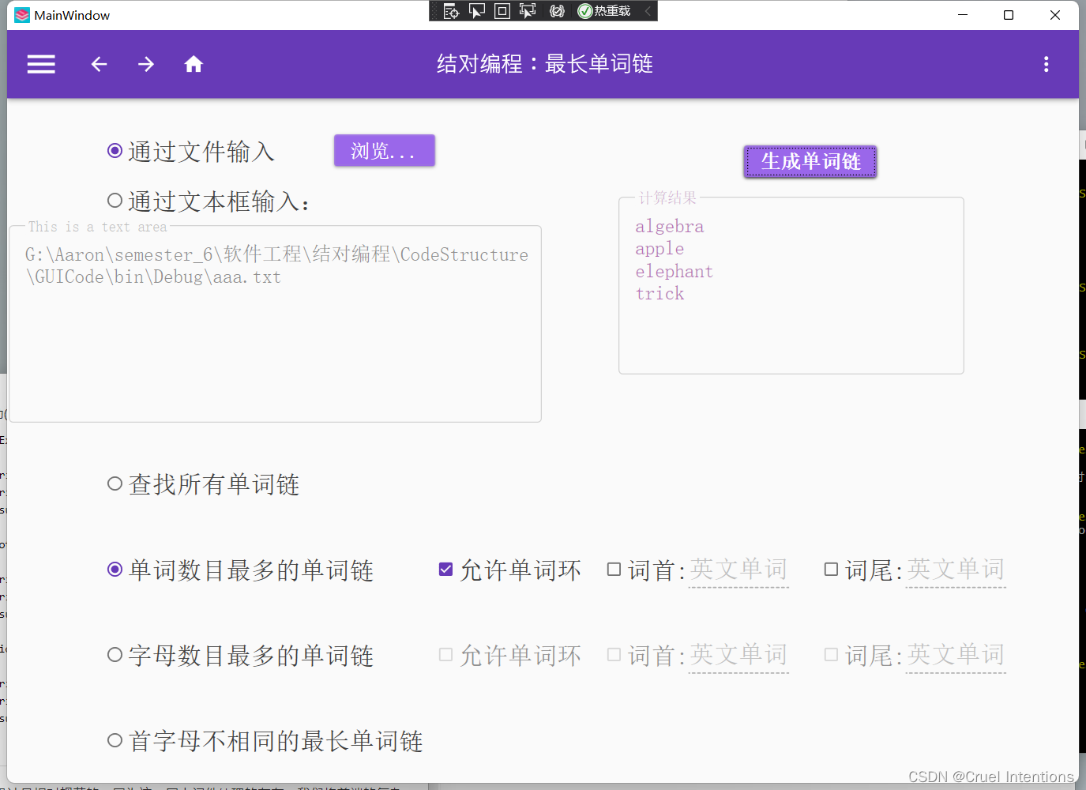This screenshot has width=1086, height=790.
Task: Uncheck the 允许单词环 checkbox
Action: 445,569
